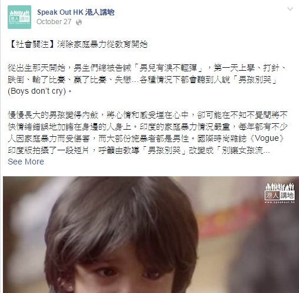The width and height of the screenshot is (299, 293).
Task: Expand the post options chevron menu
Action: pyautogui.click(x=290, y=9)
